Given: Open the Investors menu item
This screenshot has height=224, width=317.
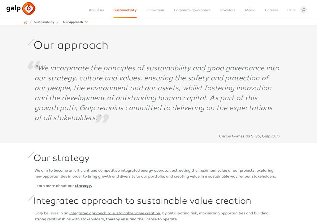Looking at the screenshot, I should point(228,10).
